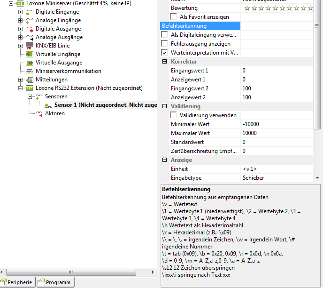Viewport: 323px width, 288px height.
Task: Click the horizontal scrollbar thumb in tree
Action: point(71,272)
